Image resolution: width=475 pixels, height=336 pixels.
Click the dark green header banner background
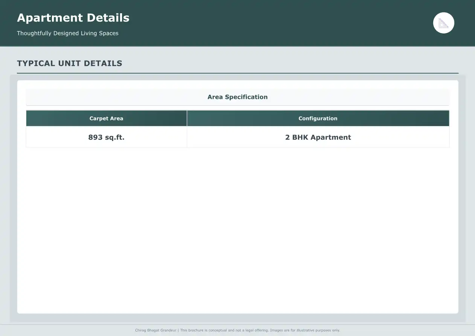tap(263, 23)
